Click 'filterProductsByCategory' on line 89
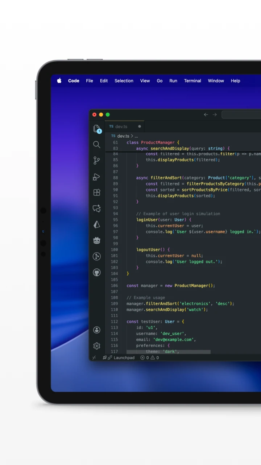The height and width of the screenshot is (465, 261). (x=215, y=184)
